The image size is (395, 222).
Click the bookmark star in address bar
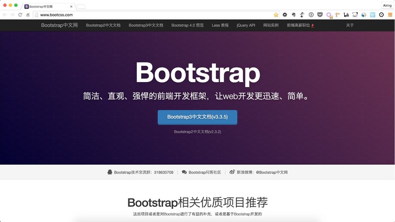coord(276,15)
